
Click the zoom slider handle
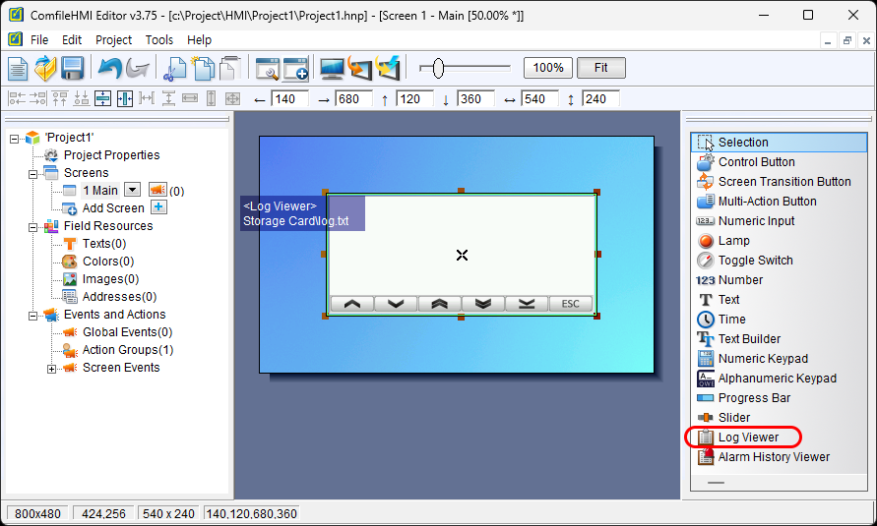pos(438,68)
